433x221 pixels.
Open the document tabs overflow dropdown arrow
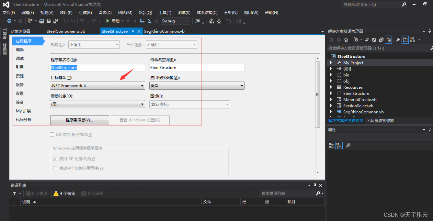(322, 32)
